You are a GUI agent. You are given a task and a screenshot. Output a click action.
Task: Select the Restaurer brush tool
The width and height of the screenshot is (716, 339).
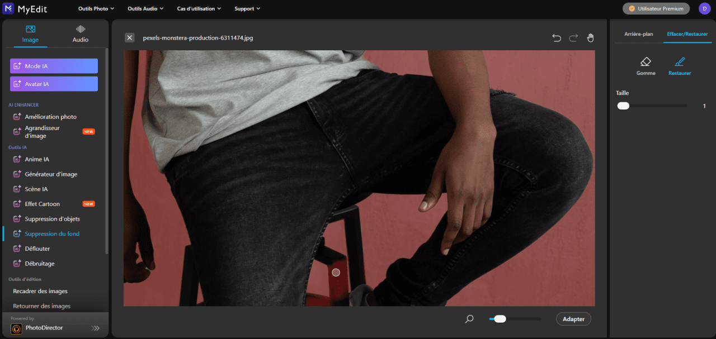click(680, 66)
